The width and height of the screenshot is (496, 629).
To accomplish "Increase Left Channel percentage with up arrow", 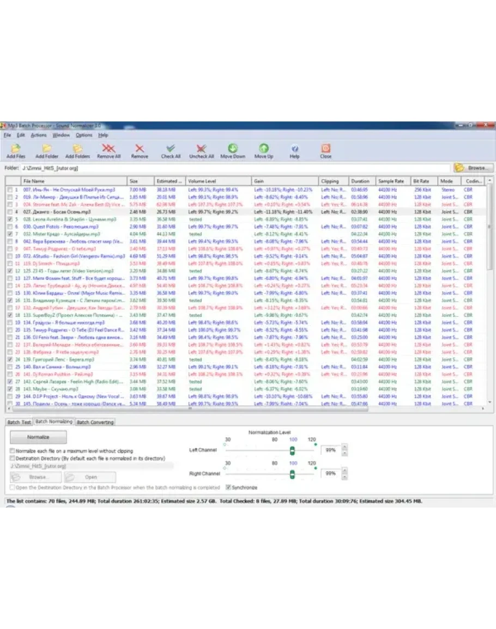I will pyautogui.click(x=344, y=448).
